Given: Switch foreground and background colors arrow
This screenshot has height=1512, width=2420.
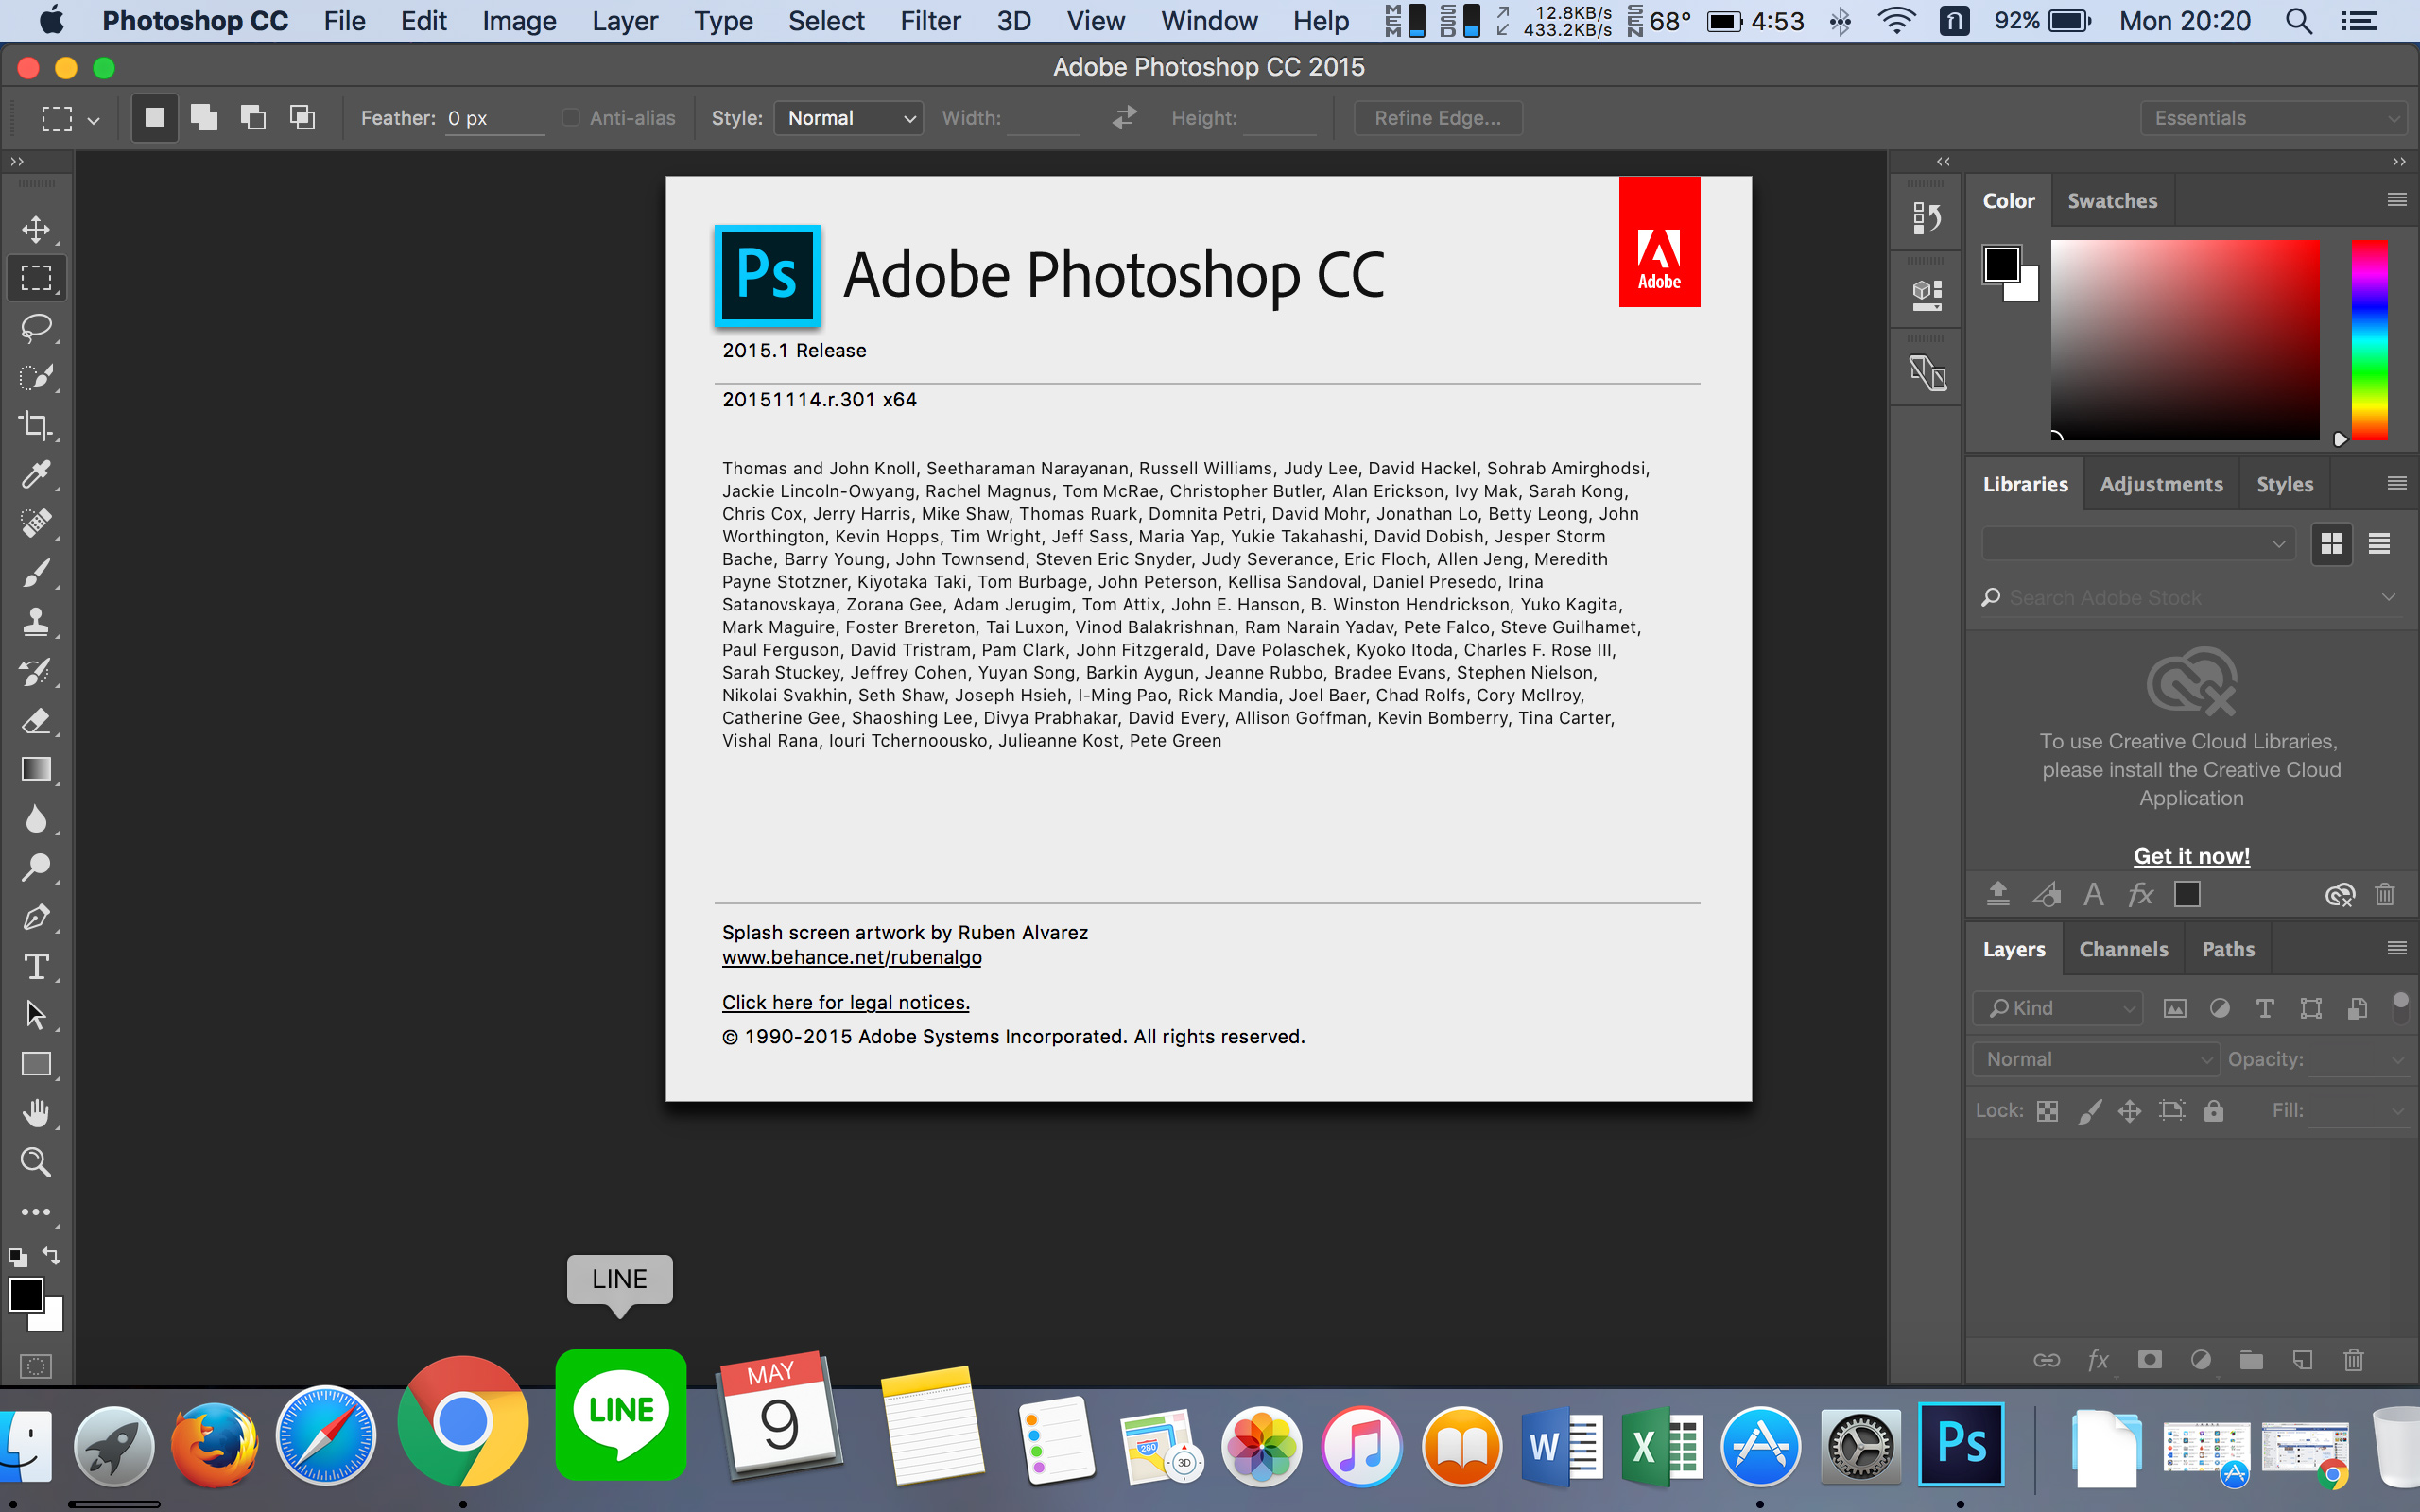Looking at the screenshot, I should (51, 1255).
